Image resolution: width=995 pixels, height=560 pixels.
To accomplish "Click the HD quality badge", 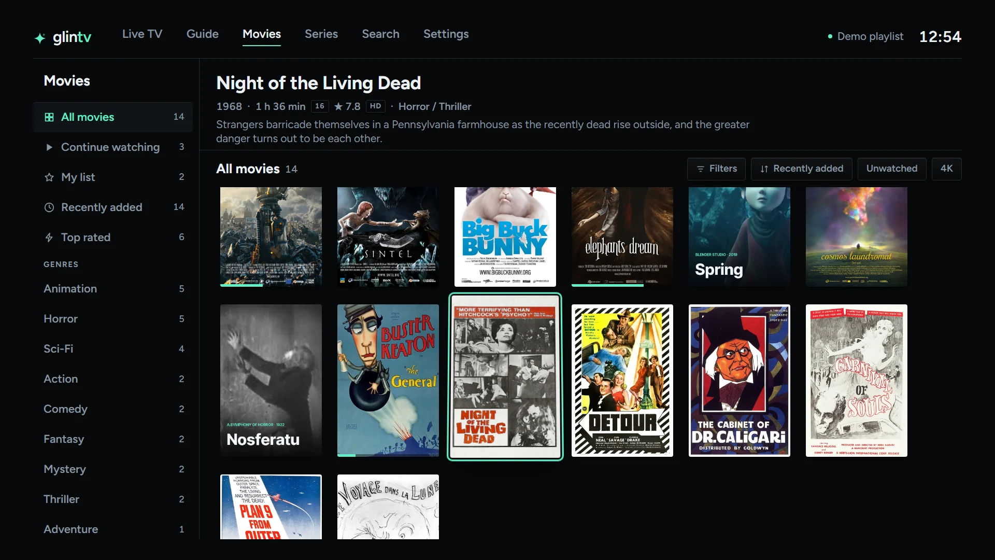I will pyautogui.click(x=376, y=106).
